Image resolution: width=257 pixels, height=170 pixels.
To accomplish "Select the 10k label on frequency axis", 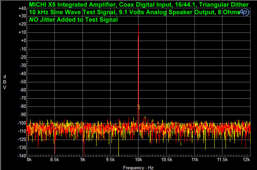I will pyautogui.click(x=138, y=159).
